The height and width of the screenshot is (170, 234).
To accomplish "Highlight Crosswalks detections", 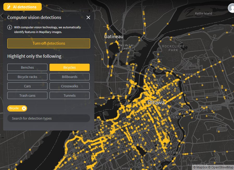I will tap(70, 86).
